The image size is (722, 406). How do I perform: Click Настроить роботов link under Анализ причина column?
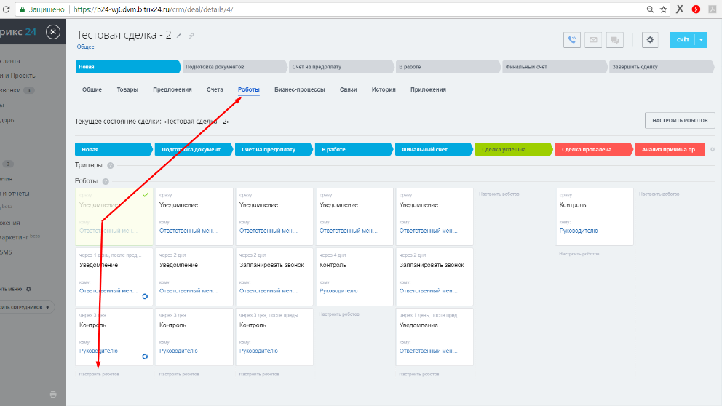tap(659, 194)
